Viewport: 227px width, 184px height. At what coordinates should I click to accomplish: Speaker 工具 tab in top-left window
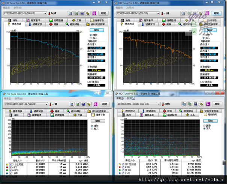[77, 20]
